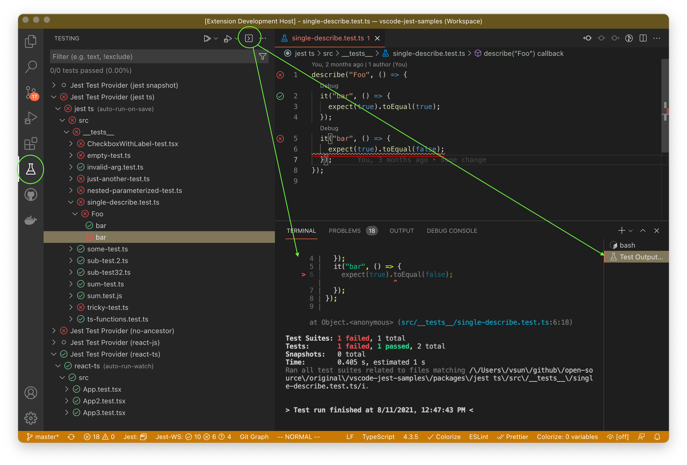Toggle the test filter funnel button
The width and height of the screenshot is (687, 465).
(x=262, y=56)
